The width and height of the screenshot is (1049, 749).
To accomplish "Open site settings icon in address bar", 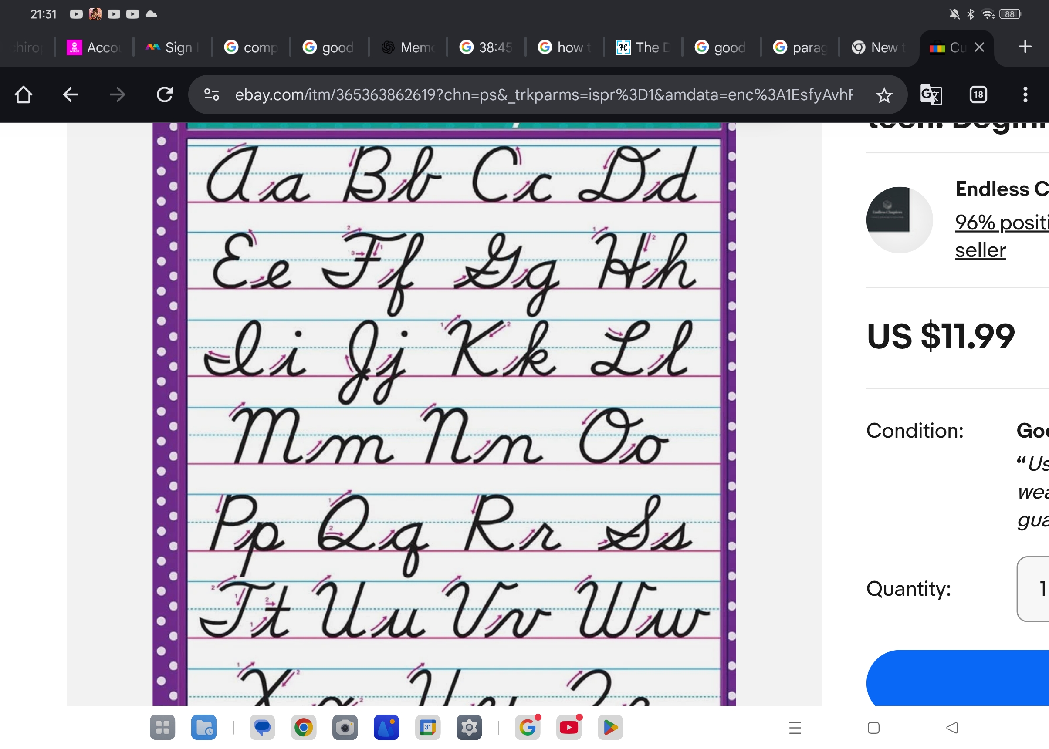I will [x=212, y=95].
